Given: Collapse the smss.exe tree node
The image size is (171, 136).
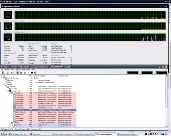Looking at the screenshot, I should [6, 87].
